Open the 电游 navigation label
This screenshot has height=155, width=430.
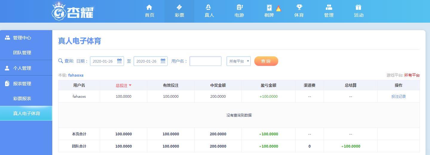[x=239, y=15]
